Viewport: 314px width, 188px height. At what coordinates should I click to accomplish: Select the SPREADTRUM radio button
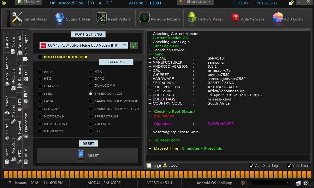point(91,116)
